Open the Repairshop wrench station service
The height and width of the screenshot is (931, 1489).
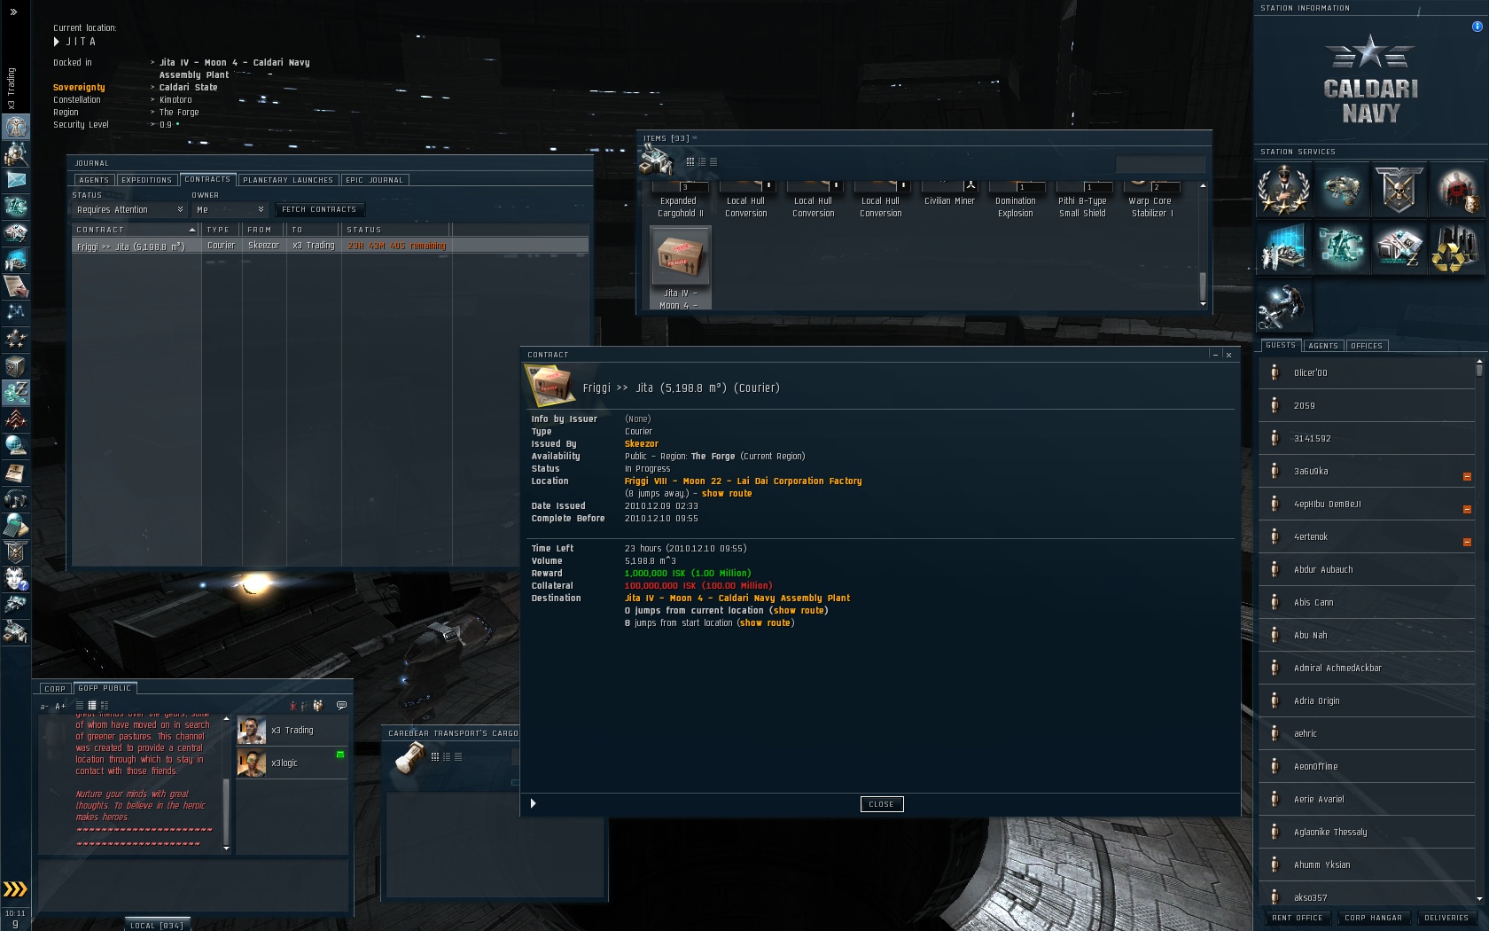coord(1283,305)
